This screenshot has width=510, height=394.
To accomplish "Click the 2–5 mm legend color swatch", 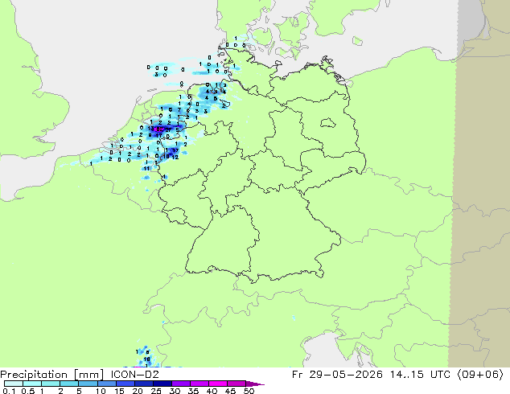I will [x=69, y=384].
